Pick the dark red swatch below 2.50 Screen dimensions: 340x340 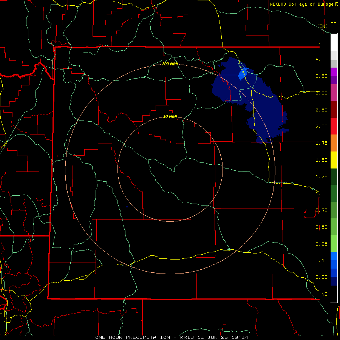tap(334, 110)
